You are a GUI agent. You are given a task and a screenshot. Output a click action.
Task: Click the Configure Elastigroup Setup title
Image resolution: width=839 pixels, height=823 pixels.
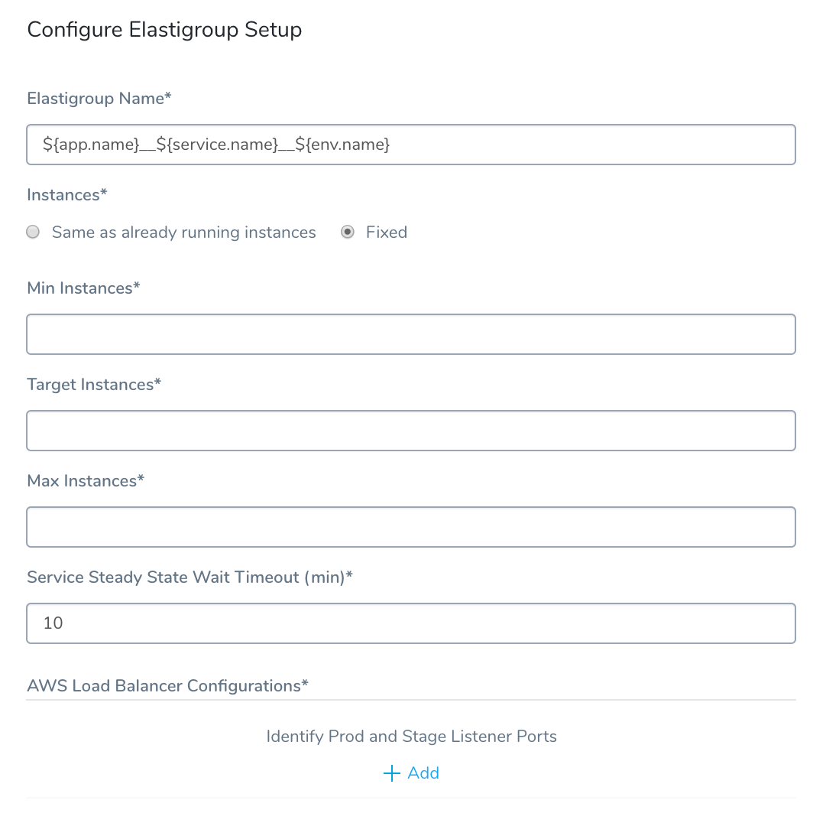[x=164, y=30]
